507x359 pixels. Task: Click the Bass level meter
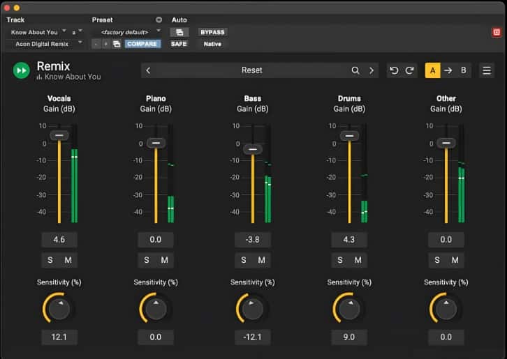point(268,174)
